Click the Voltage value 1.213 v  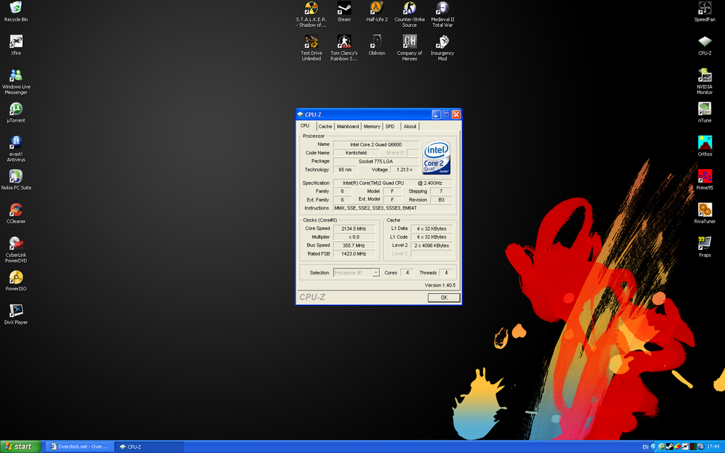point(404,170)
